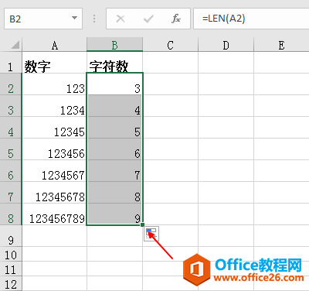Select column B header

[x=114, y=45]
